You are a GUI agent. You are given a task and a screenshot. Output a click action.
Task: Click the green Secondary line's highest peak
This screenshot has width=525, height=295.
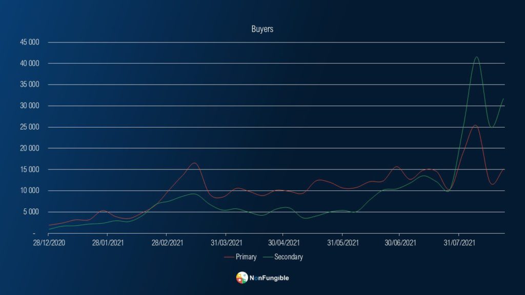click(477, 57)
